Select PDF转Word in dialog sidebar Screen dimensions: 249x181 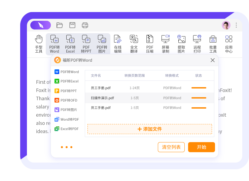[x=67, y=72]
